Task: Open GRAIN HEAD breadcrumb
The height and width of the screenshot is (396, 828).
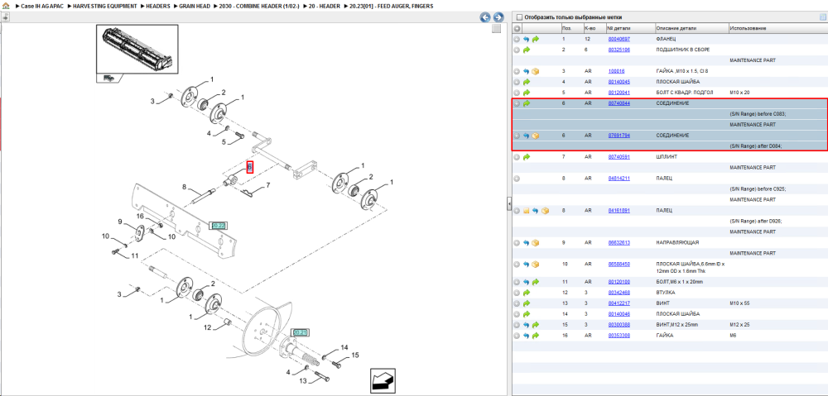Action: (195, 6)
